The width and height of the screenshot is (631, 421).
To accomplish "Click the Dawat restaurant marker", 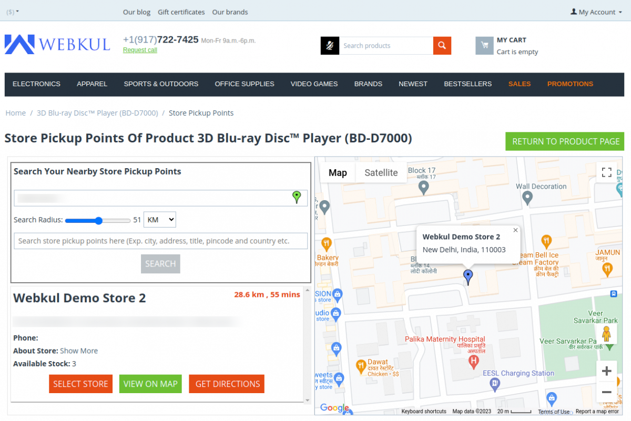I will tap(361, 366).
